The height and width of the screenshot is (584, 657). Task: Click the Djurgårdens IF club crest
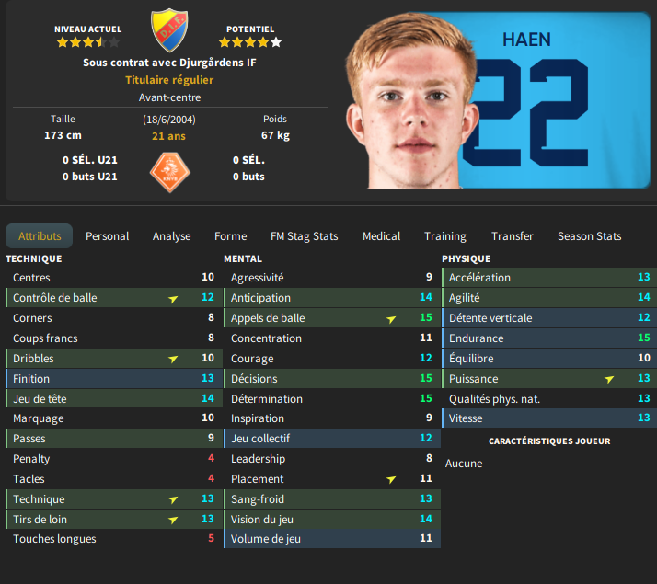tap(169, 30)
